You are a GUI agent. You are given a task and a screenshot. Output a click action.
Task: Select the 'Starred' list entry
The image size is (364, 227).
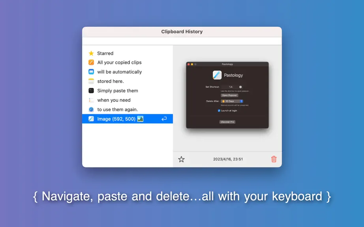click(x=128, y=53)
